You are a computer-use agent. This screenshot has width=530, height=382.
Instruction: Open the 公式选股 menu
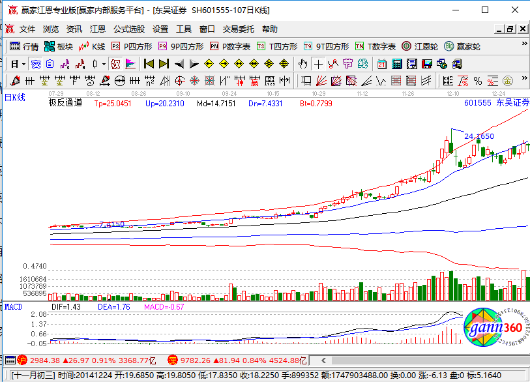click(x=129, y=29)
